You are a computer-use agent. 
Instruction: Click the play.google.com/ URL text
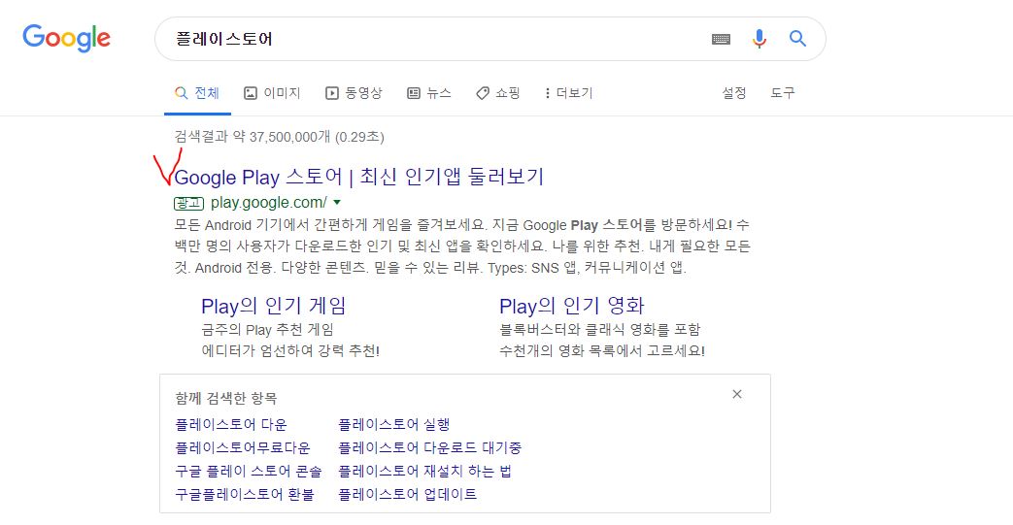pyautogui.click(x=269, y=203)
